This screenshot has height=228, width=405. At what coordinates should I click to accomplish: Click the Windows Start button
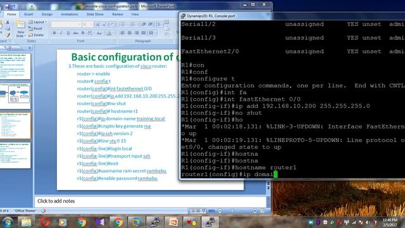point(8,222)
